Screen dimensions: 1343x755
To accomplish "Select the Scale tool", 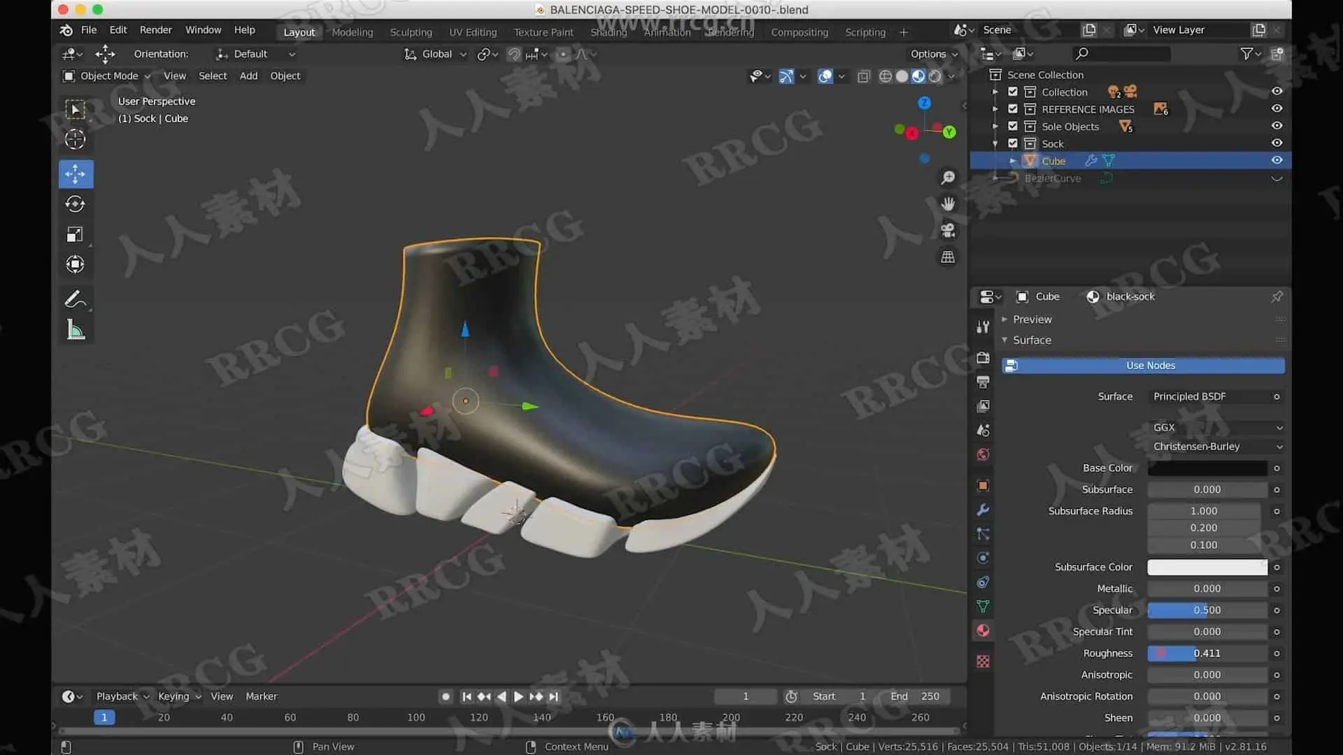I will coord(75,235).
